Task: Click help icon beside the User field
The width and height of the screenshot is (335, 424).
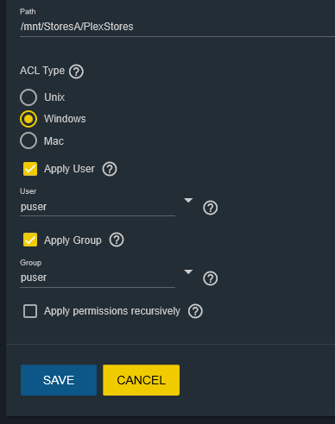Action: (211, 208)
